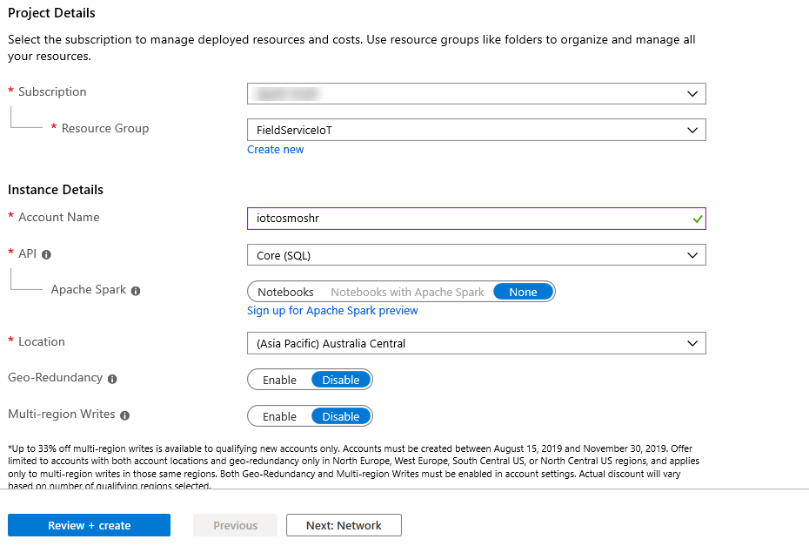The height and width of the screenshot is (546, 809).
Task: Open the API dropdown showing Core (SQL)
Action: 476,255
